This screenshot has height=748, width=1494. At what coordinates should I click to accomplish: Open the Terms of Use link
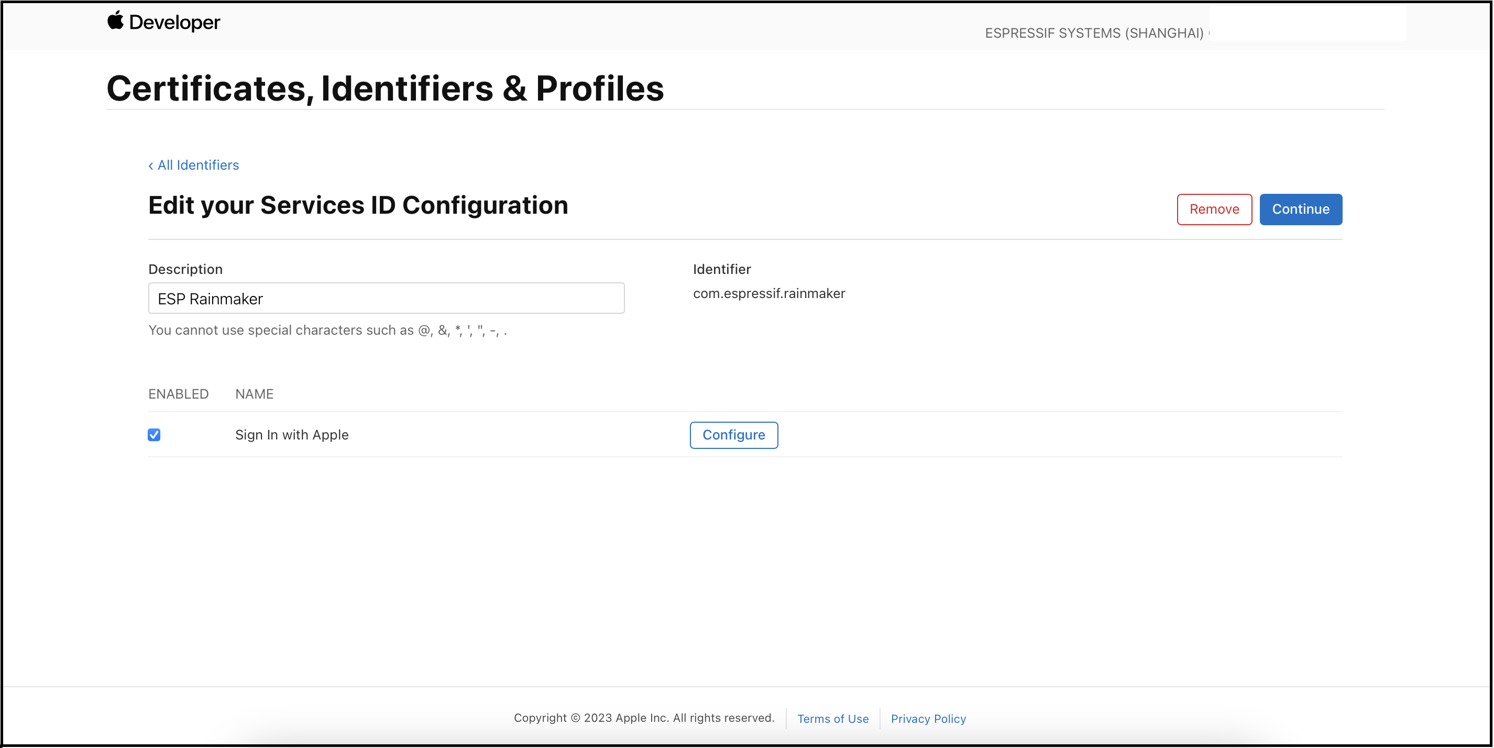832,719
